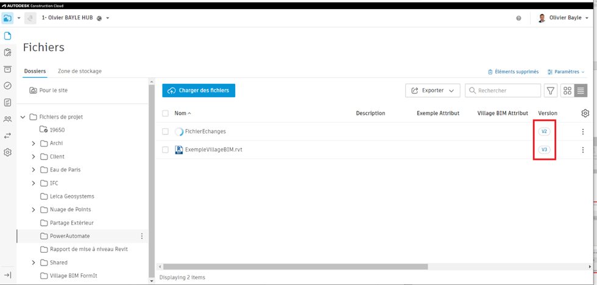Switch to grid thumbnail view
597x285 pixels.
(x=567, y=91)
